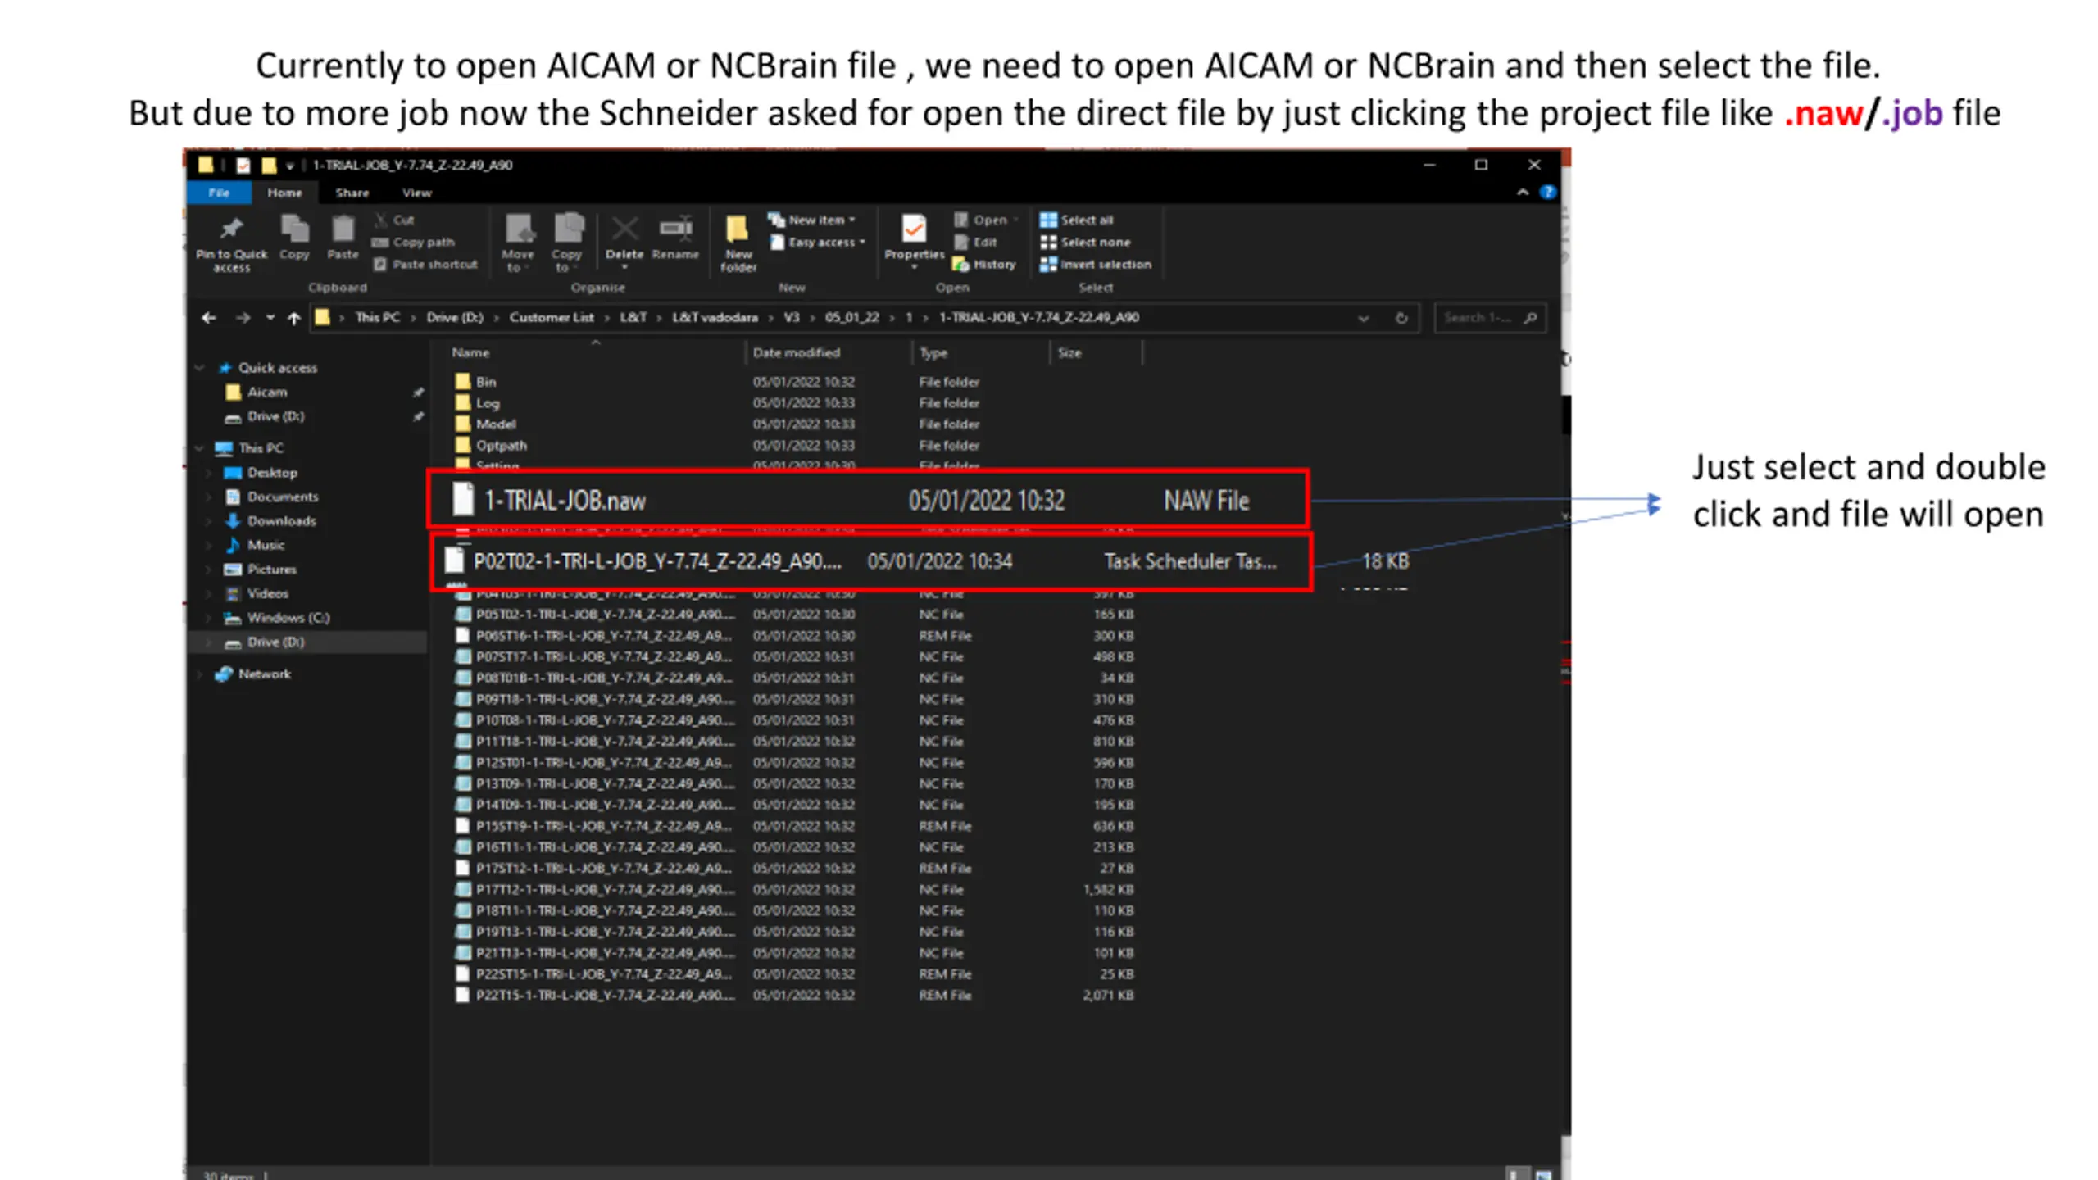This screenshot has width=2098, height=1180.
Task: Open Music in navigation pane
Action: coord(266,545)
